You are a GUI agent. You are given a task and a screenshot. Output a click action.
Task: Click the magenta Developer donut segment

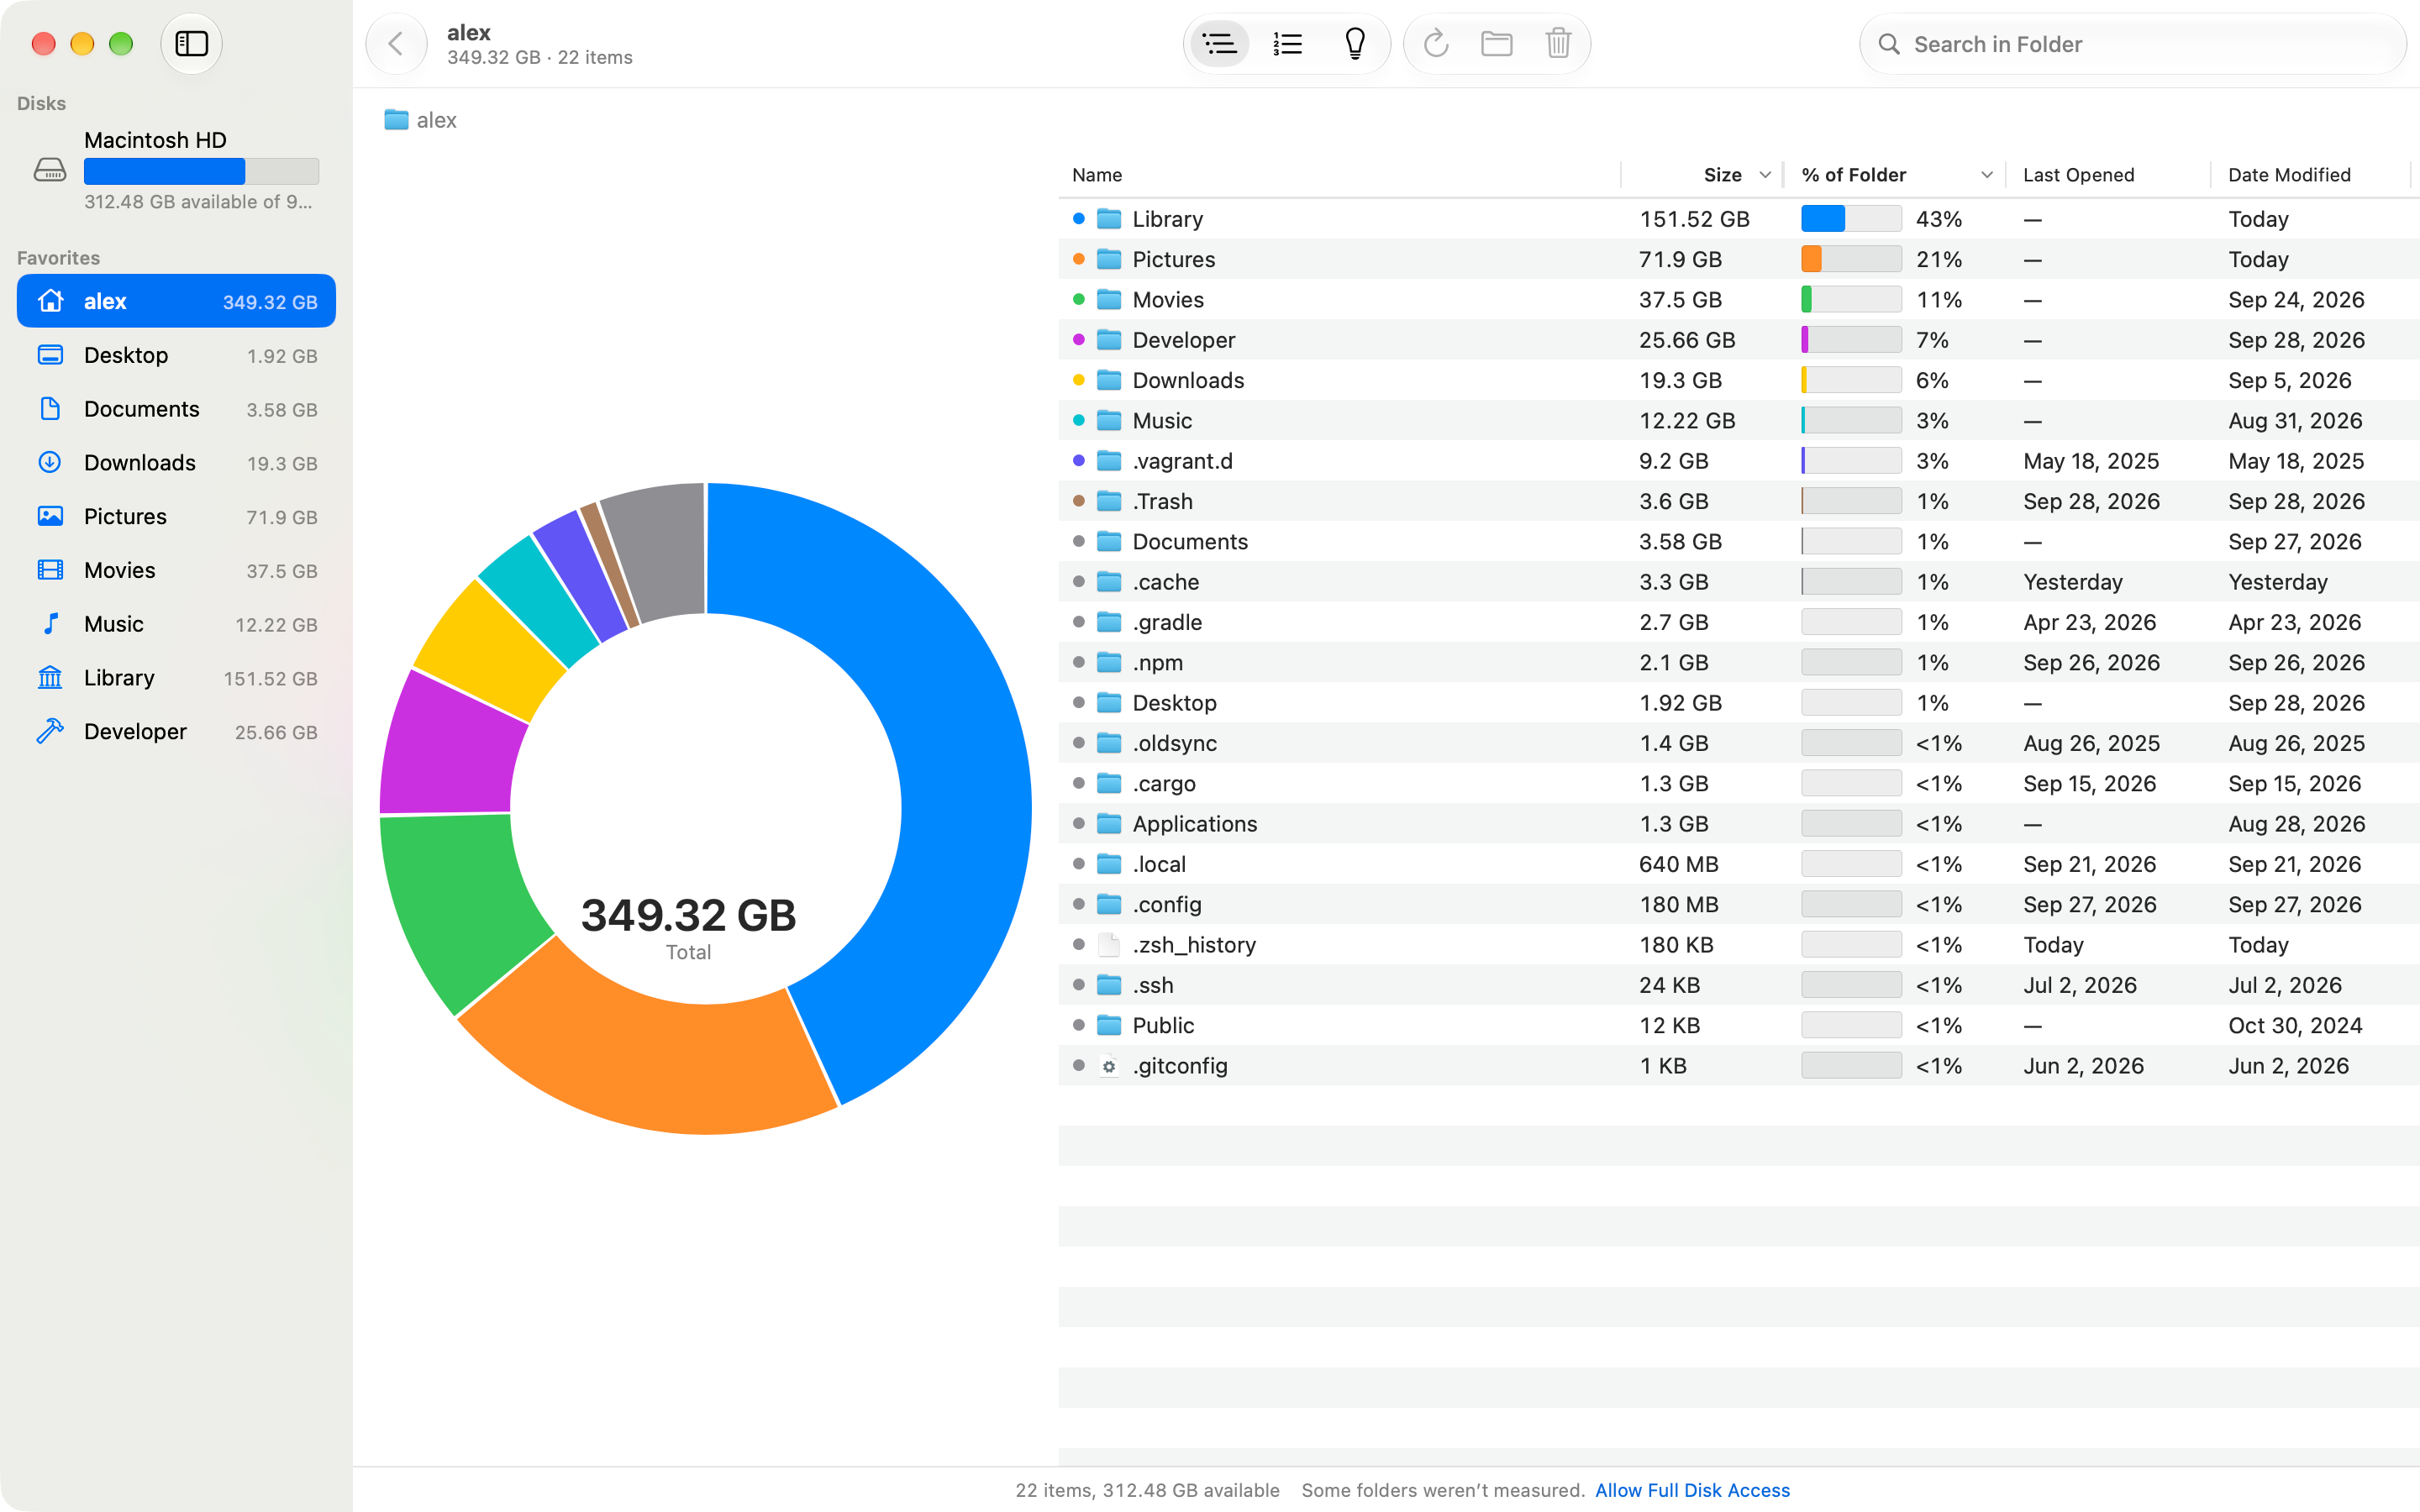point(450,748)
